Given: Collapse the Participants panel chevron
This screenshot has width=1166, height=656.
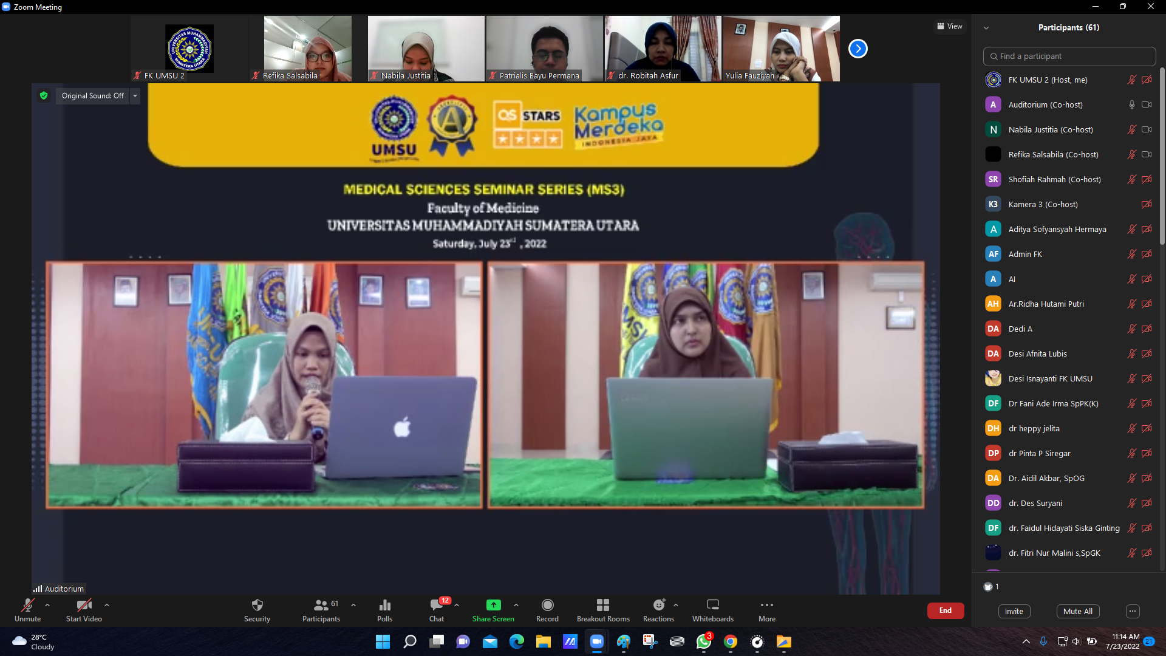Looking at the screenshot, I should (x=986, y=28).
